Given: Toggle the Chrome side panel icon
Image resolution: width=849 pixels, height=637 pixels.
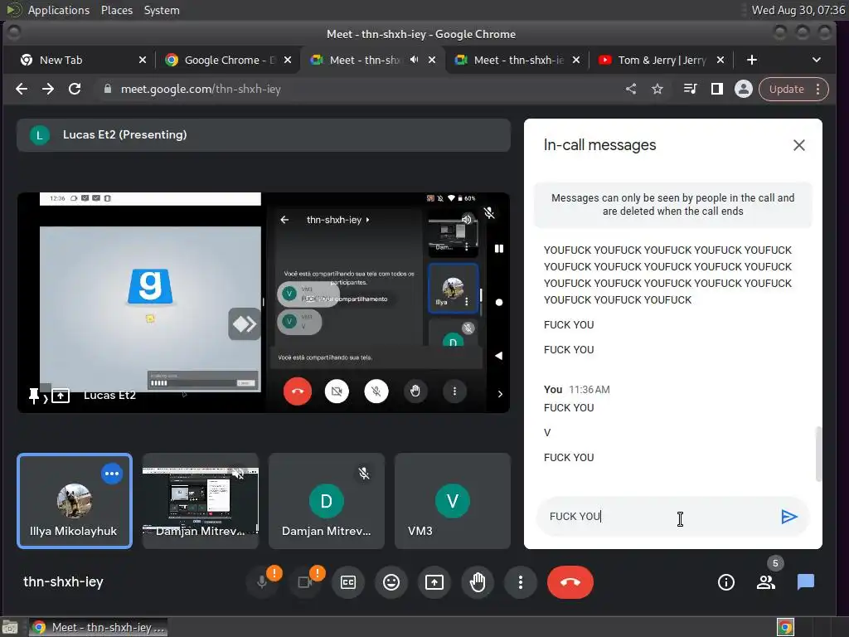Looking at the screenshot, I should (717, 89).
